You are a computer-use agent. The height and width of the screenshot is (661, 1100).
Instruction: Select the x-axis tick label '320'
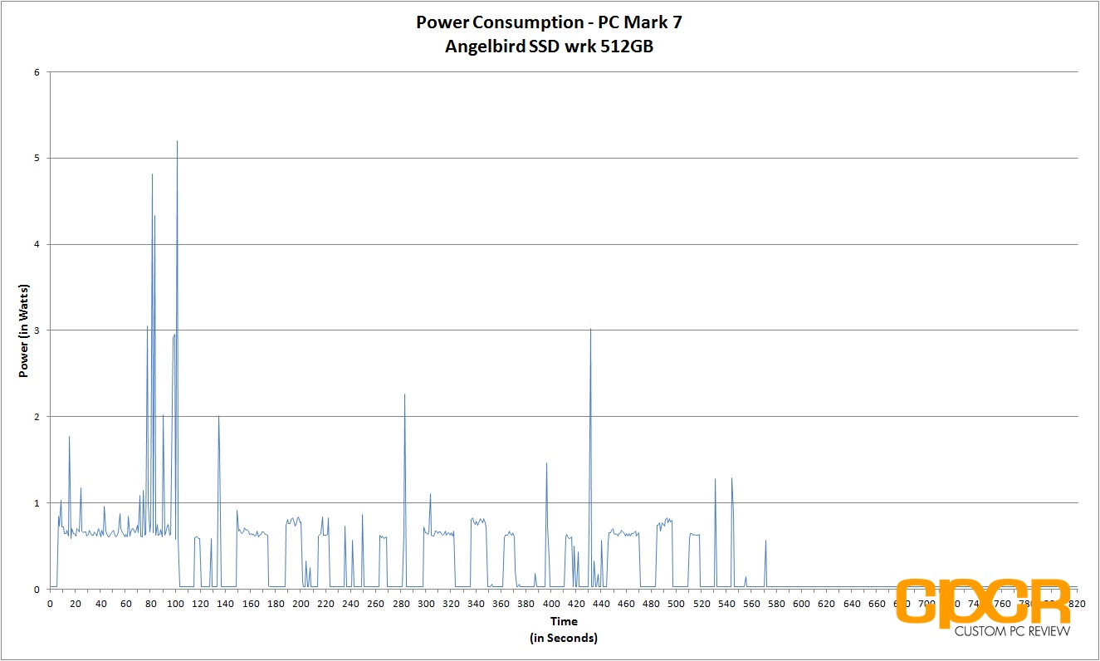pyautogui.click(x=452, y=604)
